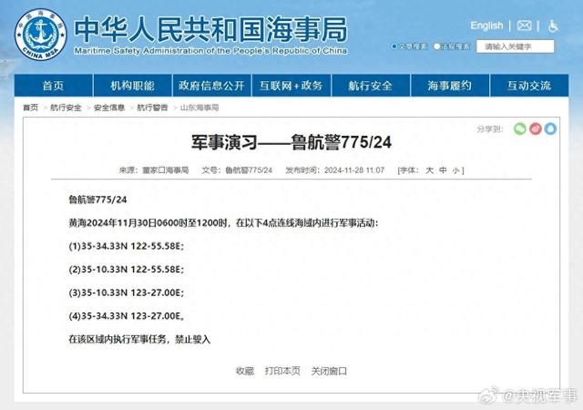Image resolution: width=583 pixels, height=410 pixels.
Task: Go to 安全信息 breadcrumb link
Action: [109, 108]
